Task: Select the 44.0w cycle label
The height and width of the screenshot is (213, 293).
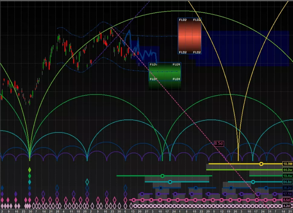Action: 288,170
